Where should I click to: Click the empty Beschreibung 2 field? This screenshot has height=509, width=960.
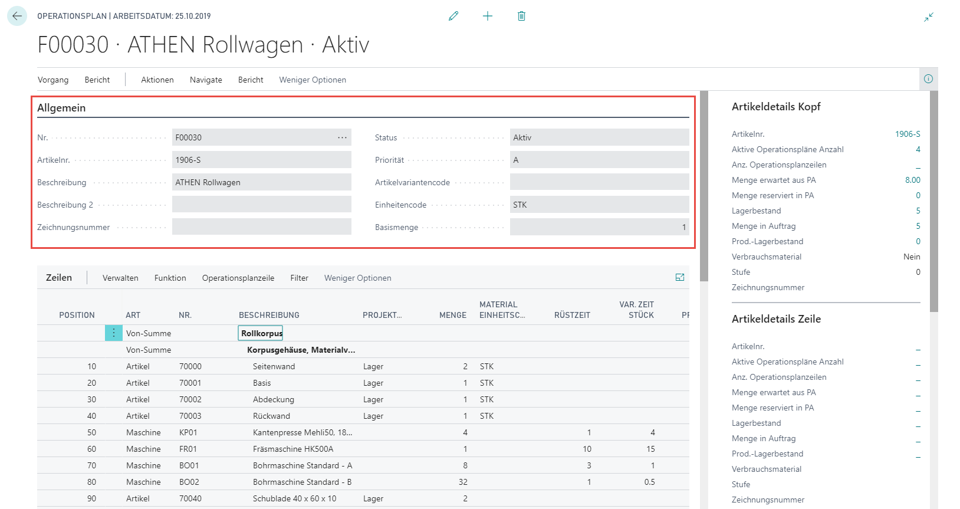click(x=262, y=205)
